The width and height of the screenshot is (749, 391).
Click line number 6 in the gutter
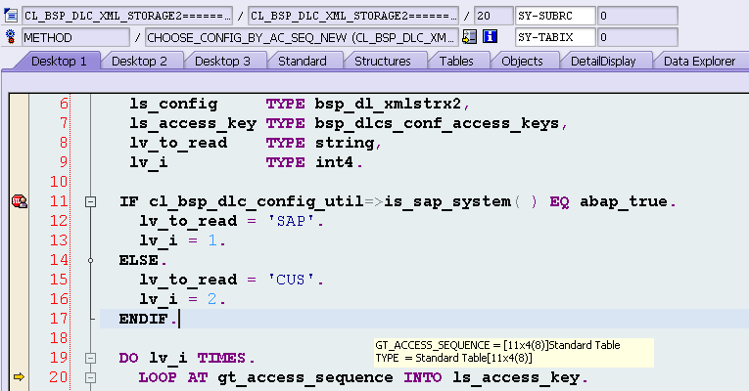point(64,104)
